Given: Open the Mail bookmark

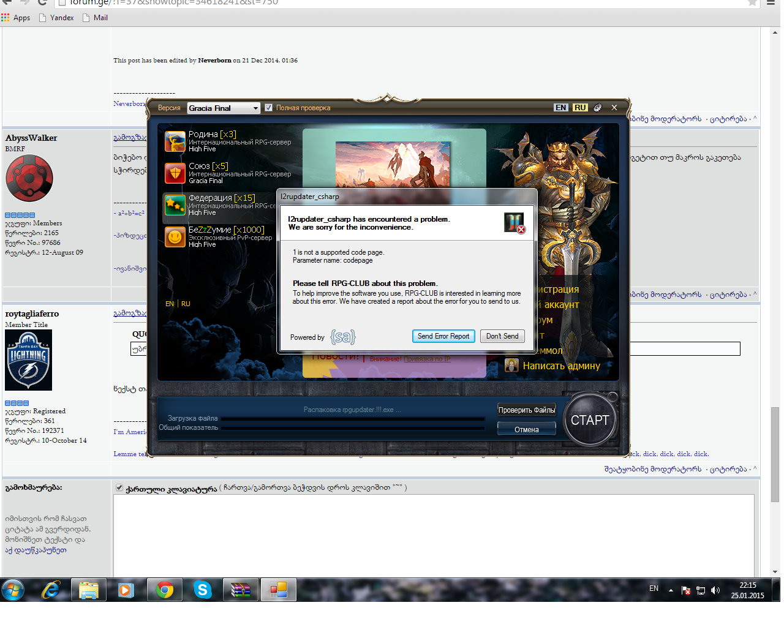Looking at the screenshot, I should click(95, 18).
